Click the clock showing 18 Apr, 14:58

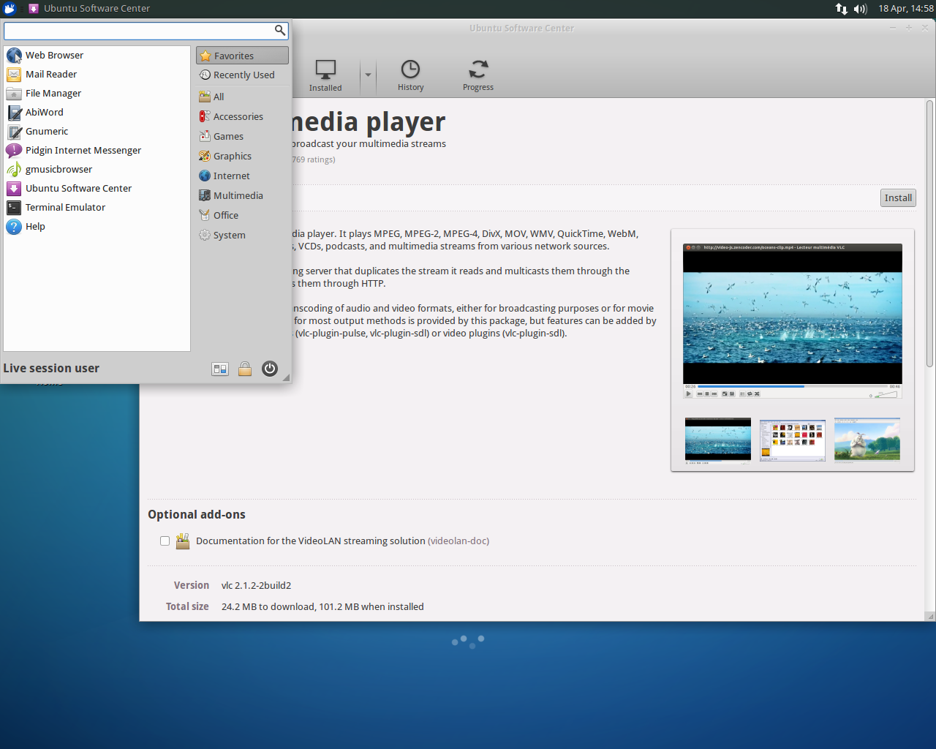906,9
